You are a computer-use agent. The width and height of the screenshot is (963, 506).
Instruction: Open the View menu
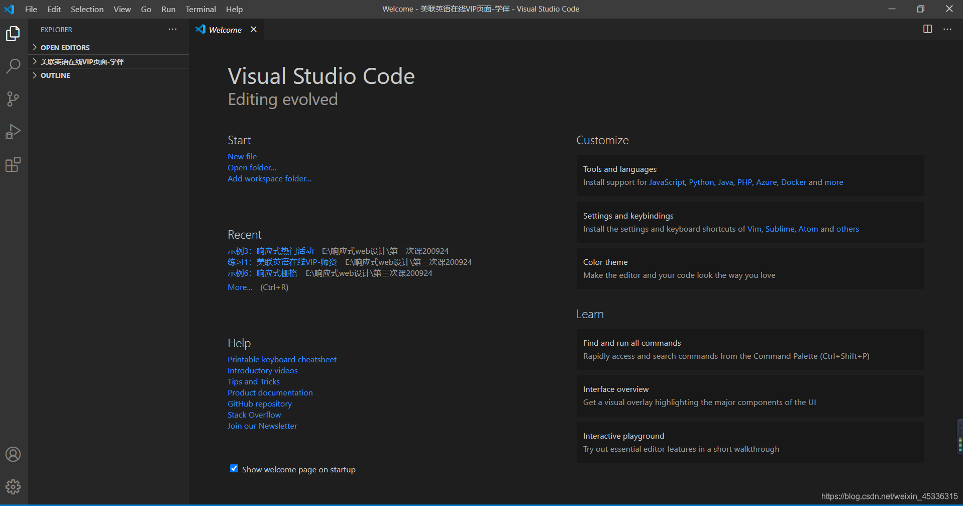click(x=122, y=9)
